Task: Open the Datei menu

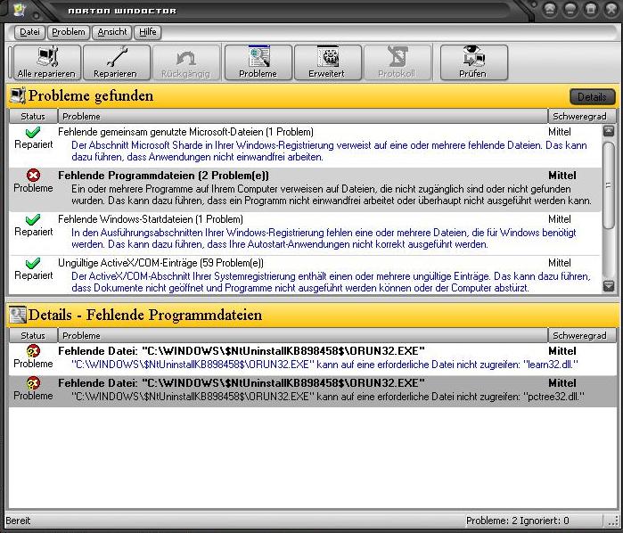Action: click(x=29, y=32)
